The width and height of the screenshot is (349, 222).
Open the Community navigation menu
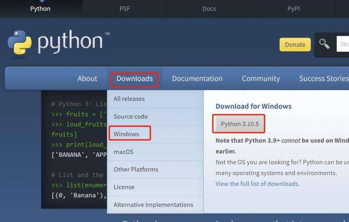[261, 79]
